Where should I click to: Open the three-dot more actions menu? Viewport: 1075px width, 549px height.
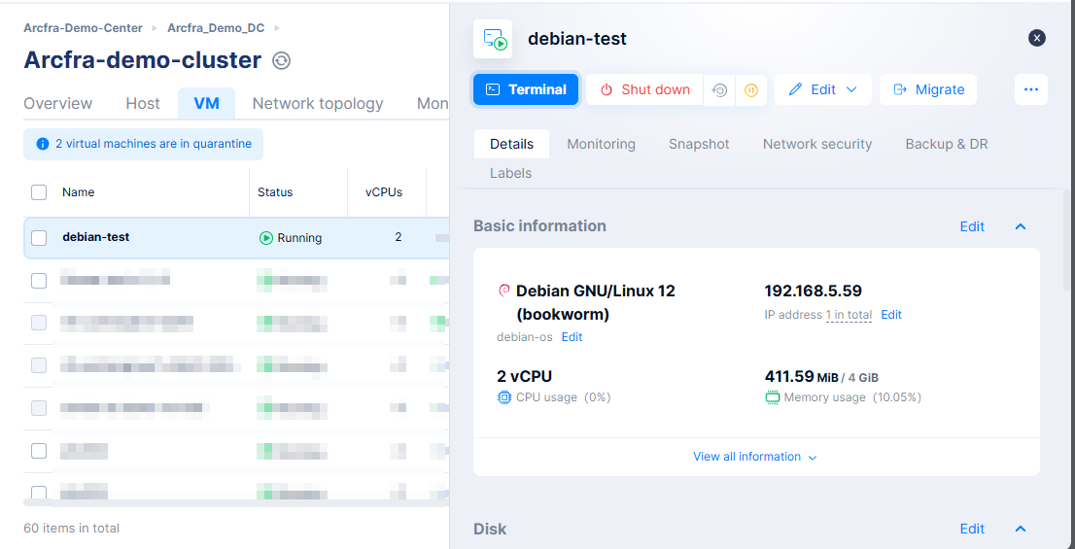1031,89
